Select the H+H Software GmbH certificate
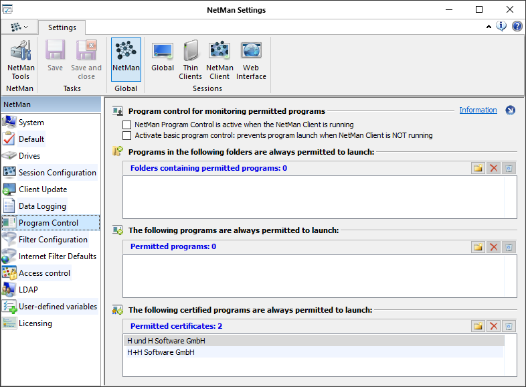Viewport: 526px width, 387px height. pos(161,352)
